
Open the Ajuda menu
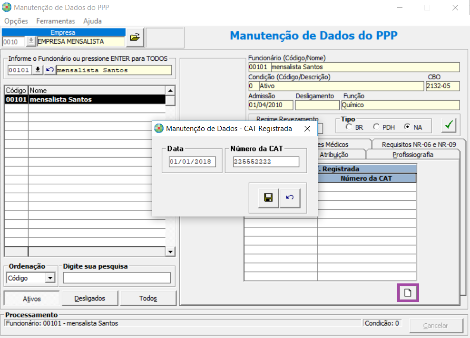pos(92,21)
